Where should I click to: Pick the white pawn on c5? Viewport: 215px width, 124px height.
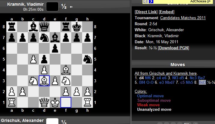34,59
